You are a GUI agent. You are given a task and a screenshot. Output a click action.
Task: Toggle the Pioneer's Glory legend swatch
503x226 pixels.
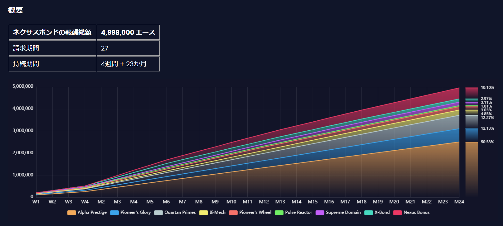114,212
